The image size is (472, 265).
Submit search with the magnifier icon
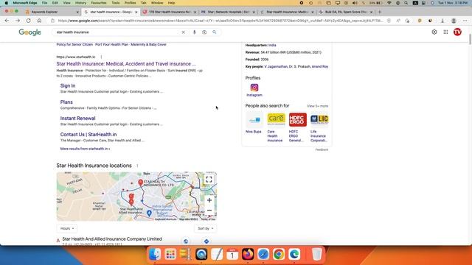(215, 32)
